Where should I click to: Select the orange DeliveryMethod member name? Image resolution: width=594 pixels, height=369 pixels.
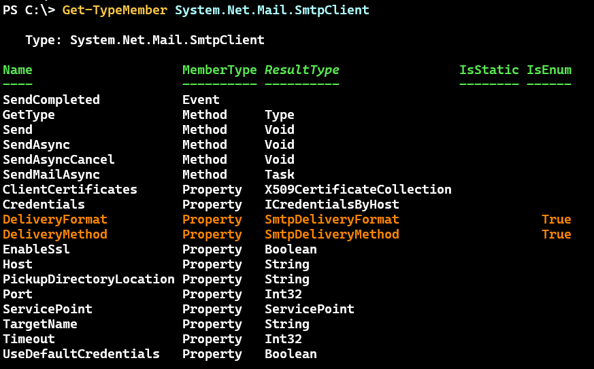tap(55, 234)
